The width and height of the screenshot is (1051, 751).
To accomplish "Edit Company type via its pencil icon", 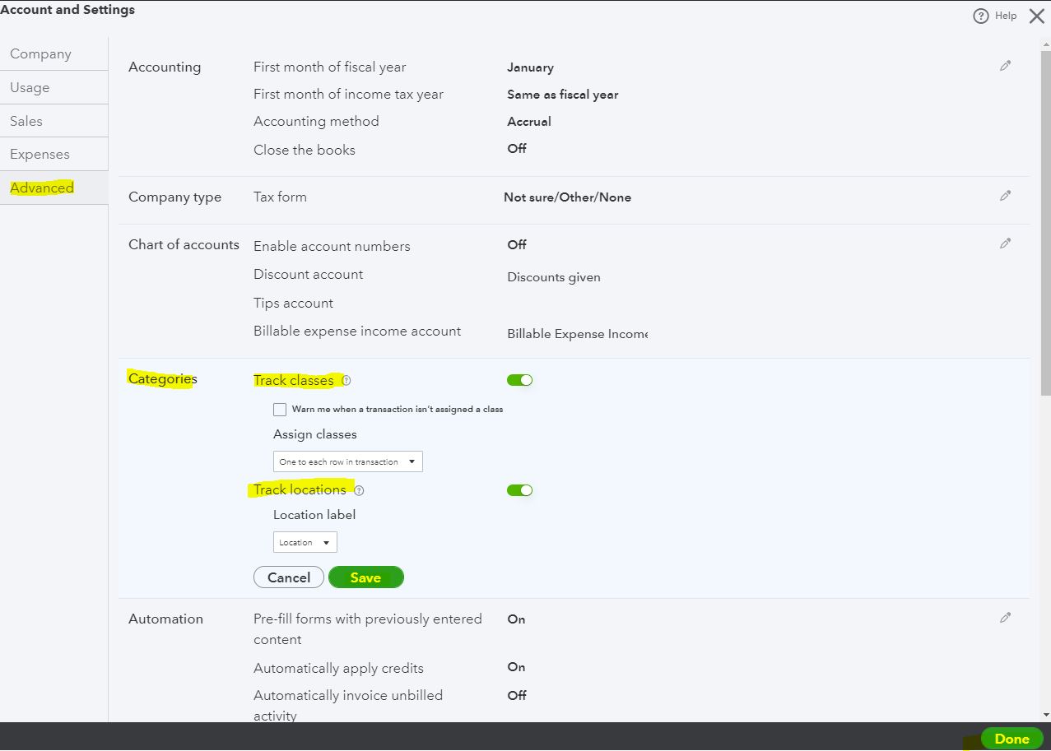I will tap(1005, 195).
